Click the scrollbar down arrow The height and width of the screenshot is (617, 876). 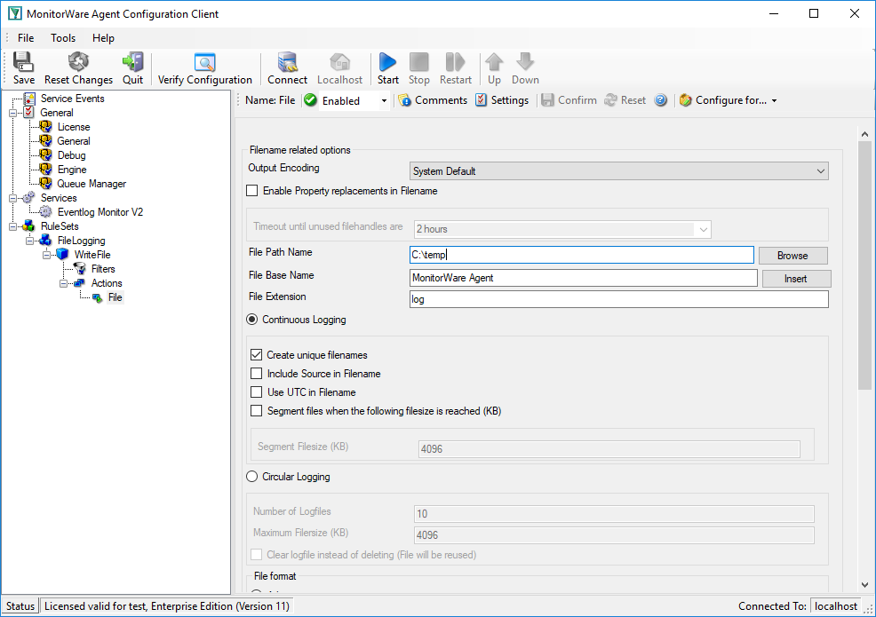[x=864, y=585]
